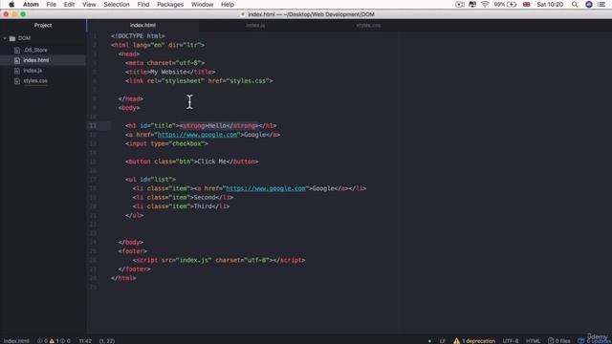612x344 pixels.
Task: Click the styles.css file icon in tree
Action: (17, 81)
